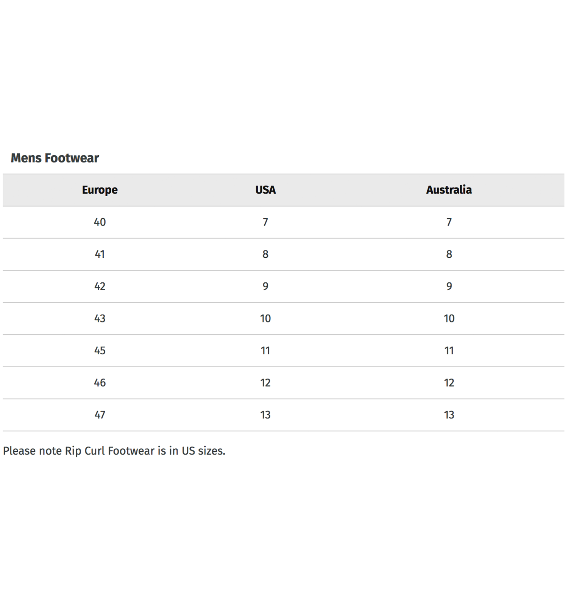
Task: Select the USA size 7 cell
Action: click(265, 222)
